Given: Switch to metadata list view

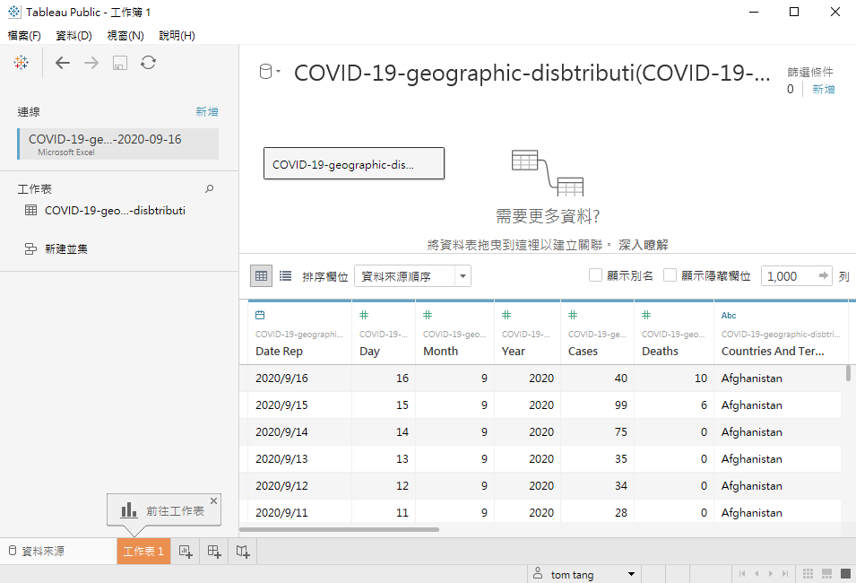Looking at the screenshot, I should coord(286,276).
